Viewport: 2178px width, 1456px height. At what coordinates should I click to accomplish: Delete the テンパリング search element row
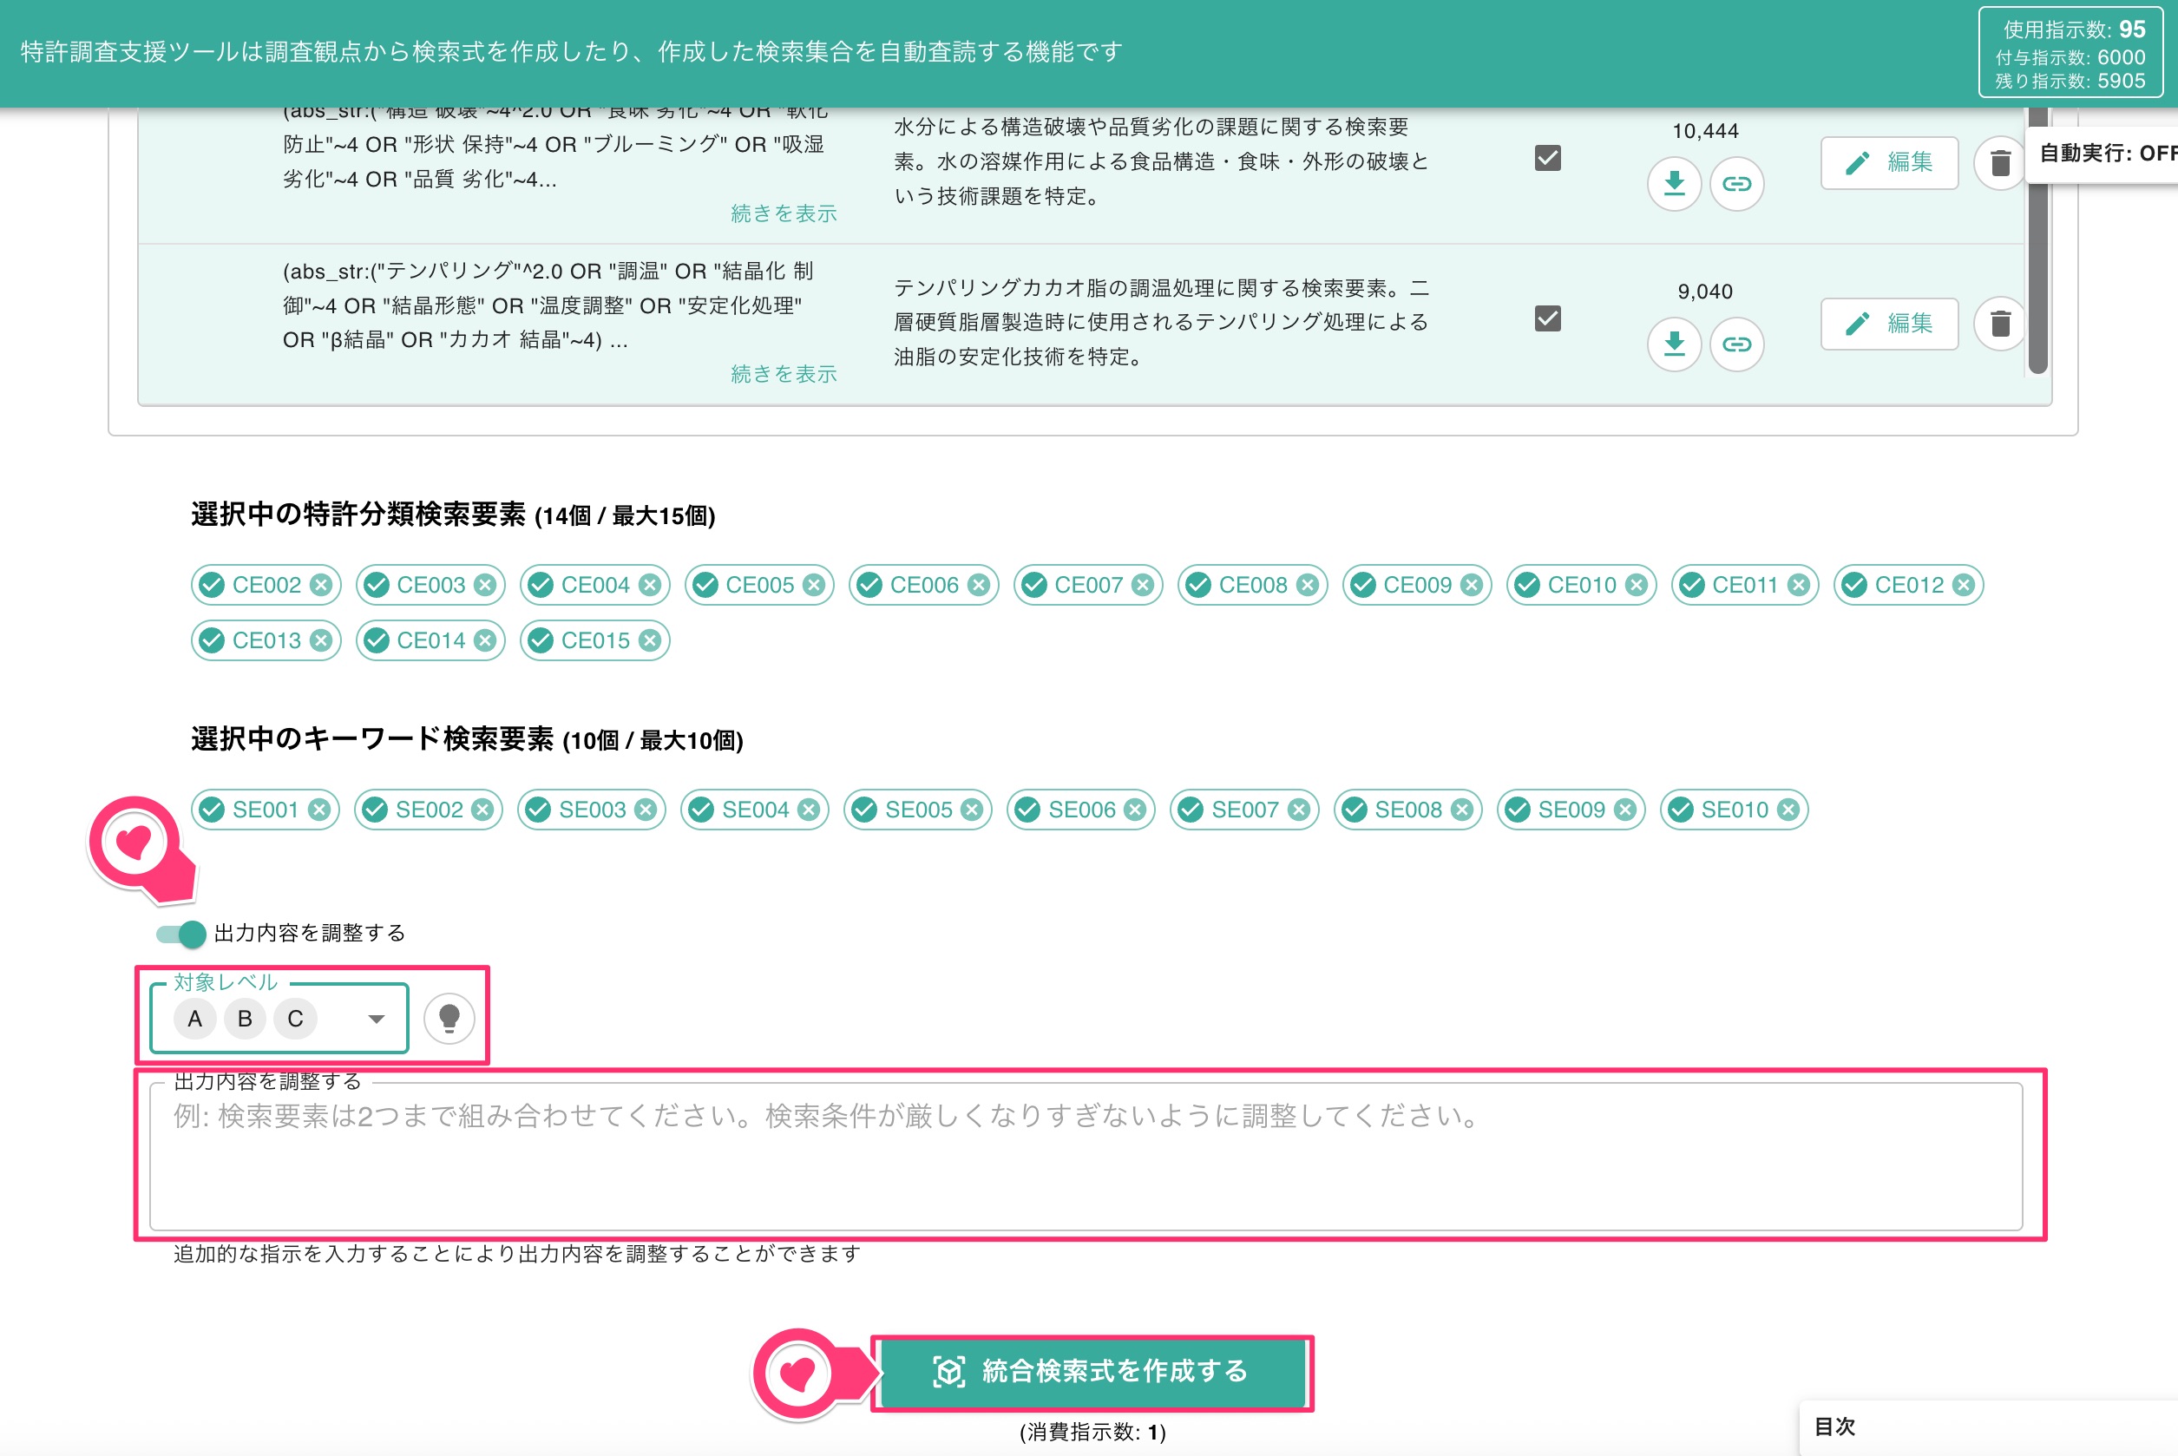click(2000, 324)
